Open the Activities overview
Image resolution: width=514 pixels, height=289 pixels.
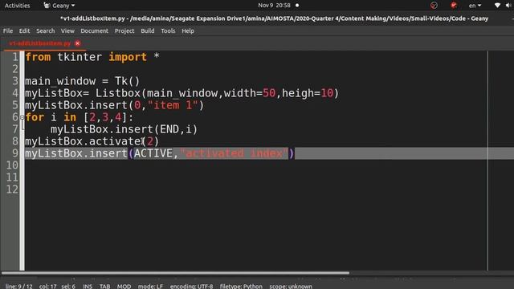(x=17, y=6)
